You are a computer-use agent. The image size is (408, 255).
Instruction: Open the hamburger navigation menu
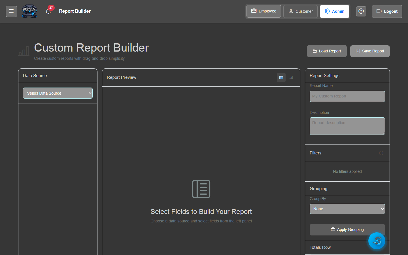coord(11,11)
